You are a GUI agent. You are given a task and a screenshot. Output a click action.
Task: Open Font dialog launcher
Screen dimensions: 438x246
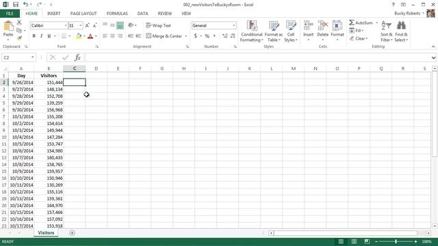point(97,47)
